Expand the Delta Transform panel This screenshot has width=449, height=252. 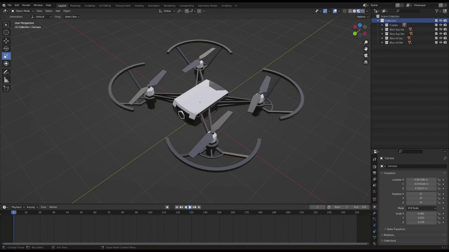396,229
